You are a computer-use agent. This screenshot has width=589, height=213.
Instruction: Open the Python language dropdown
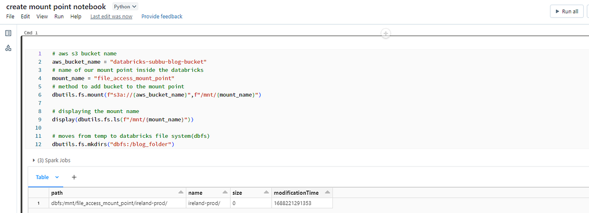125,6
